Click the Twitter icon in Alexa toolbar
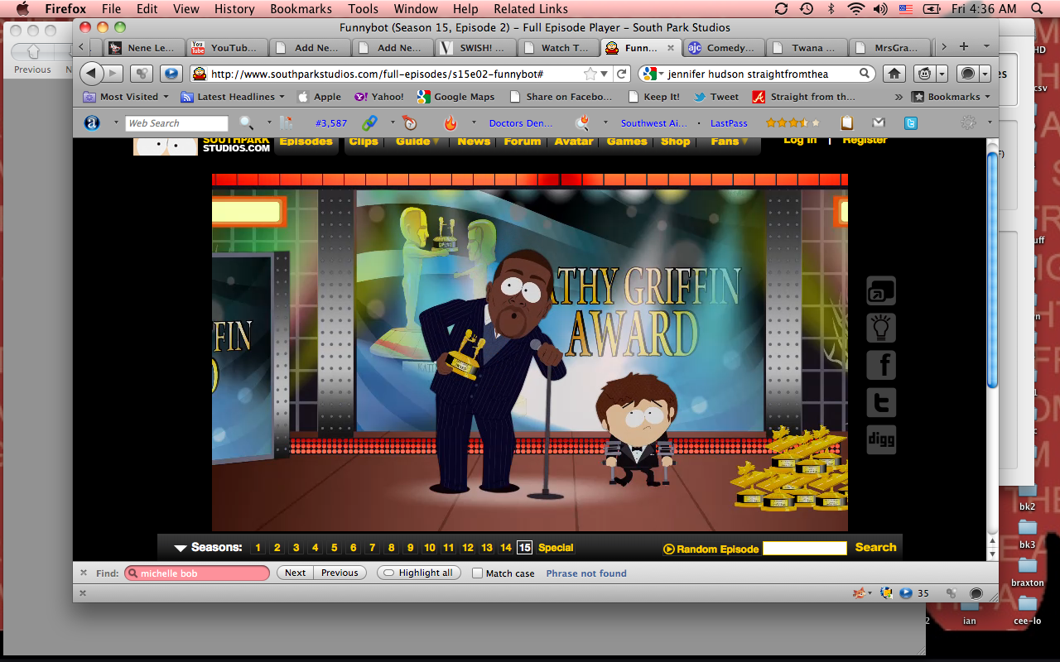 click(911, 123)
